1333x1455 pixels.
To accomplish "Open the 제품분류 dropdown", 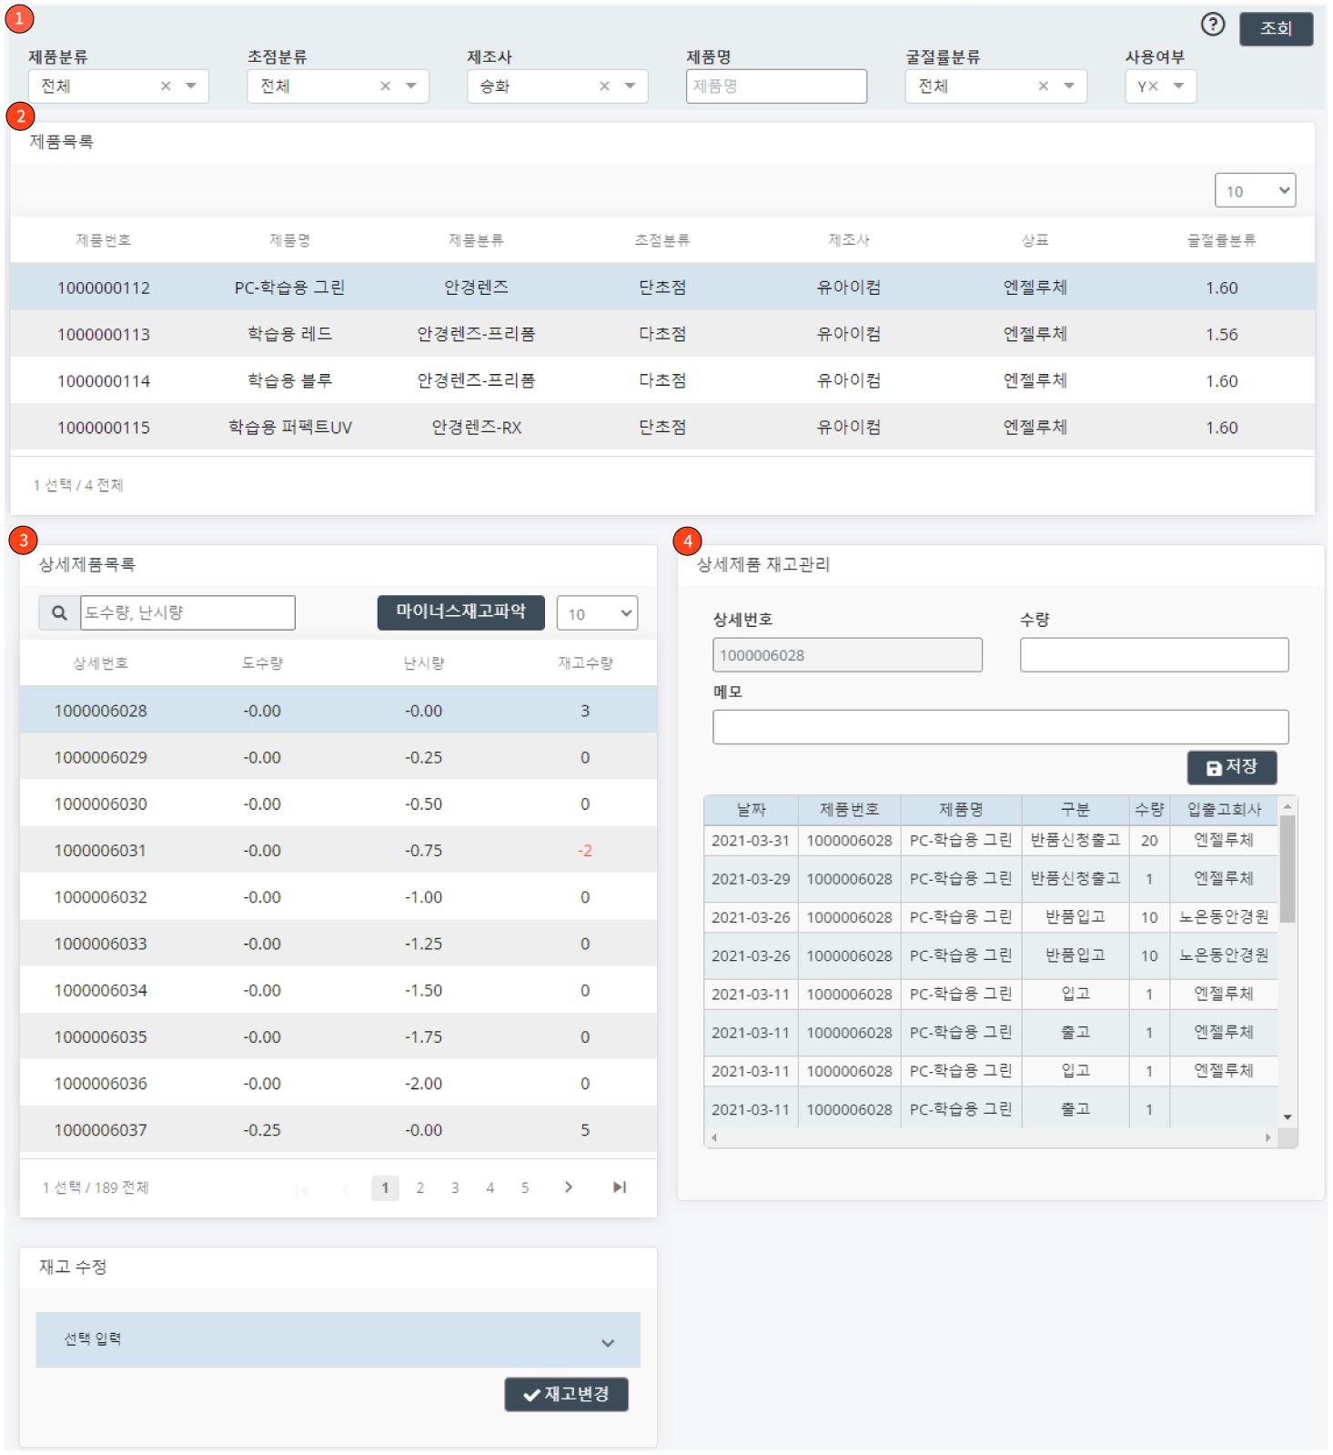I will pyautogui.click(x=191, y=86).
